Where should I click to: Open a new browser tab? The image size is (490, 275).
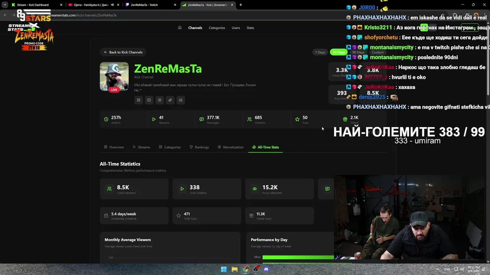click(241, 5)
